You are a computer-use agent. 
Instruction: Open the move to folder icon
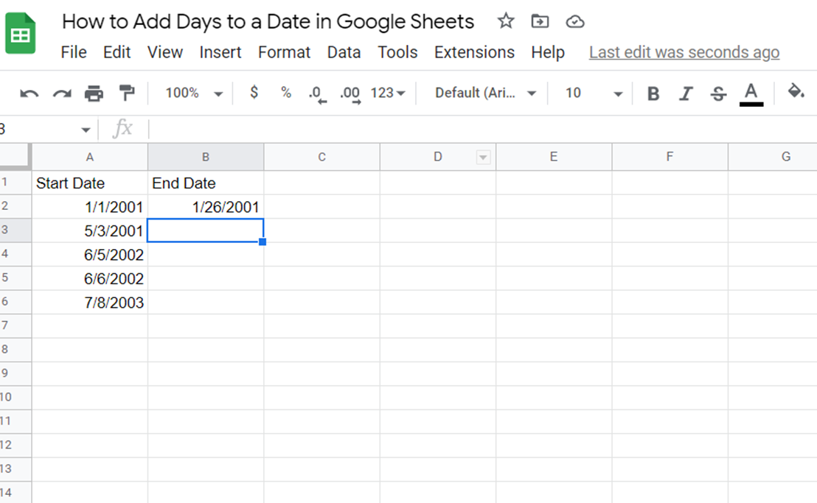coord(540,21)
